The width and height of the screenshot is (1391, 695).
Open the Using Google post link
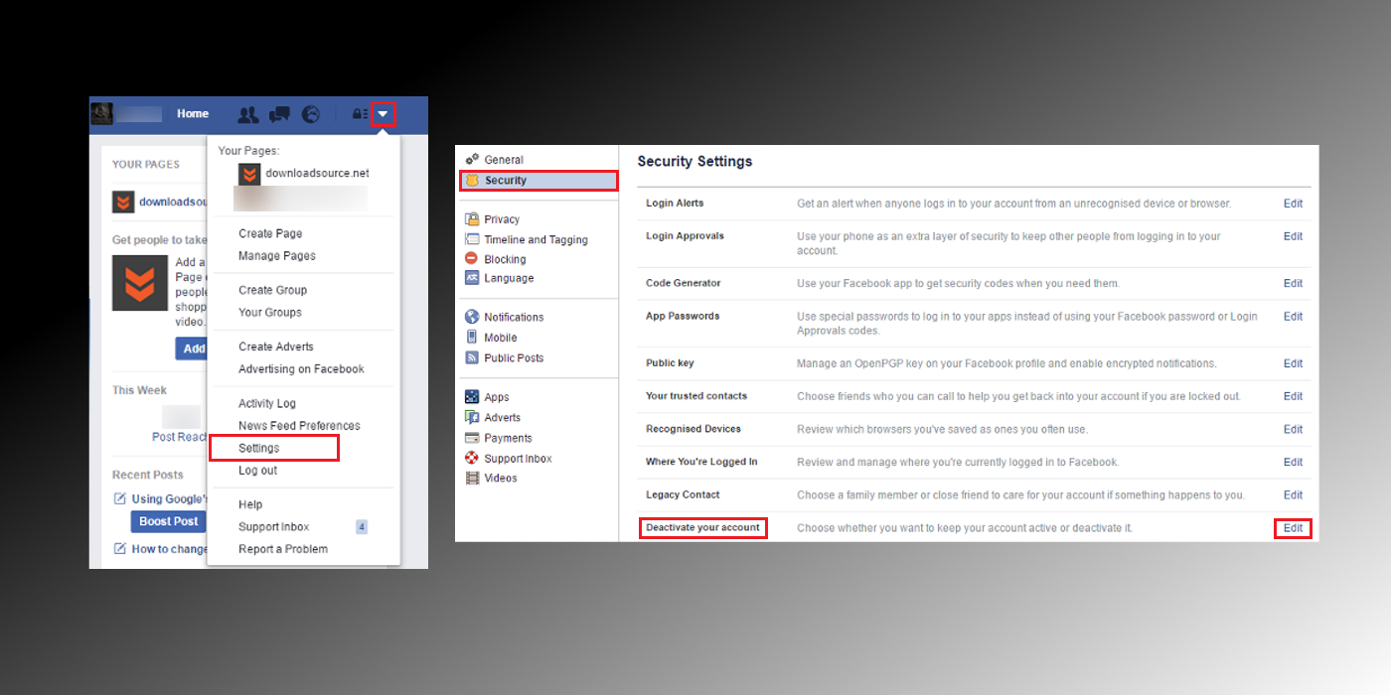[169, 499]
